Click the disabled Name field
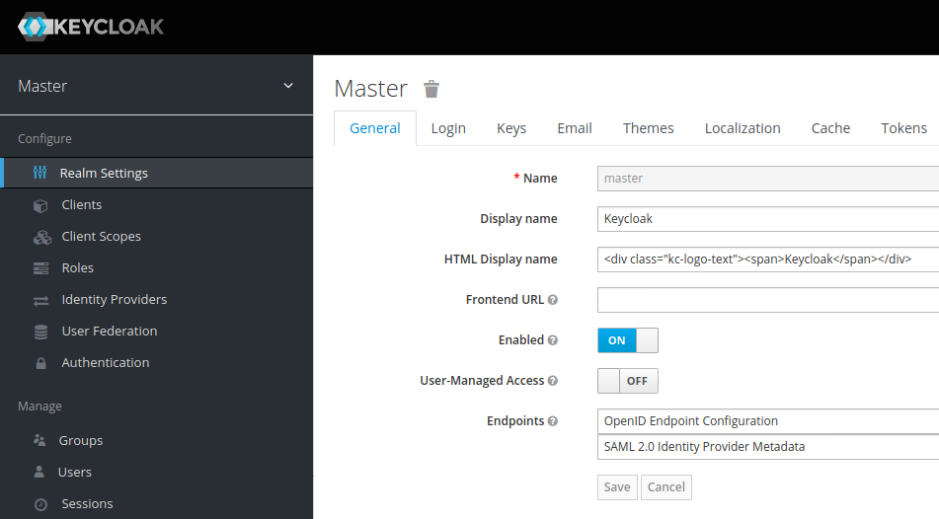Viewport: 939px width, 519px height. 768,179
